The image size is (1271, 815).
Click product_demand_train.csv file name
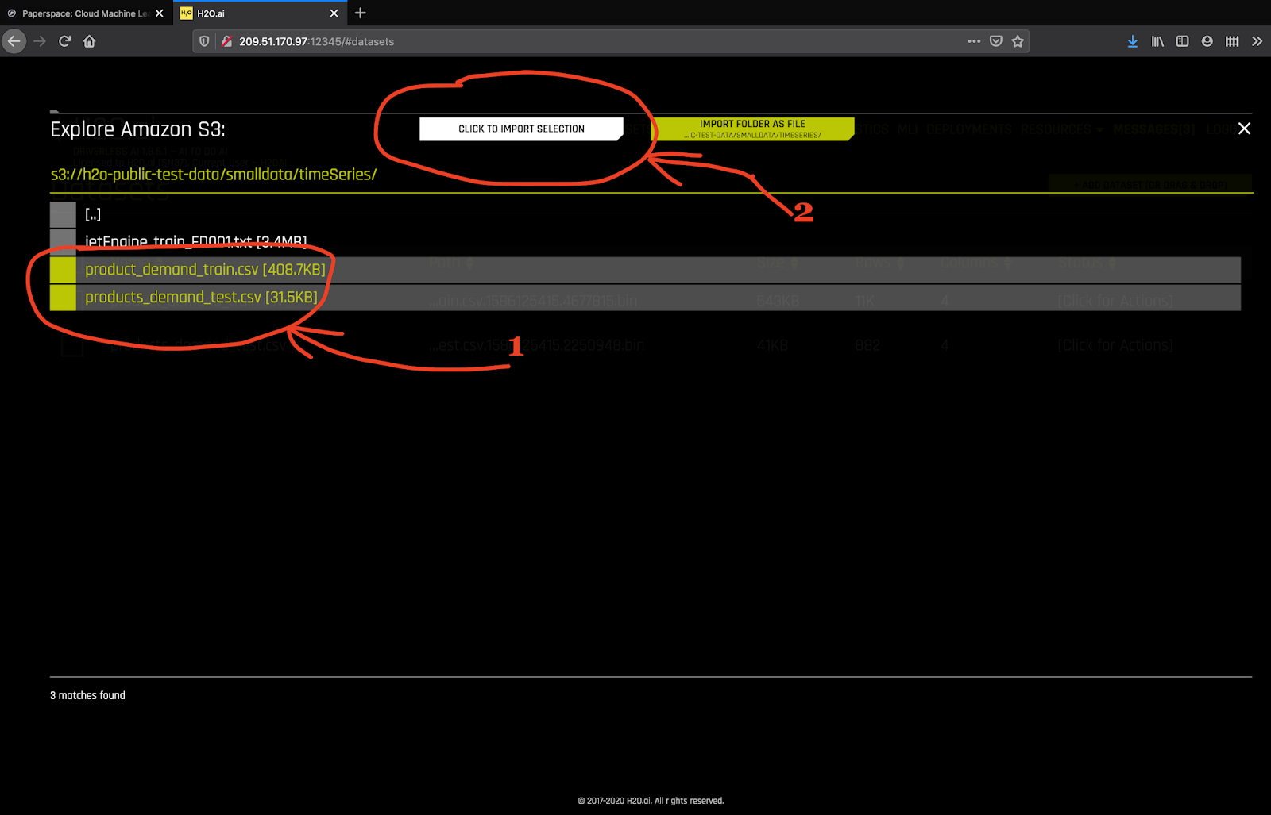click(205, 270)
